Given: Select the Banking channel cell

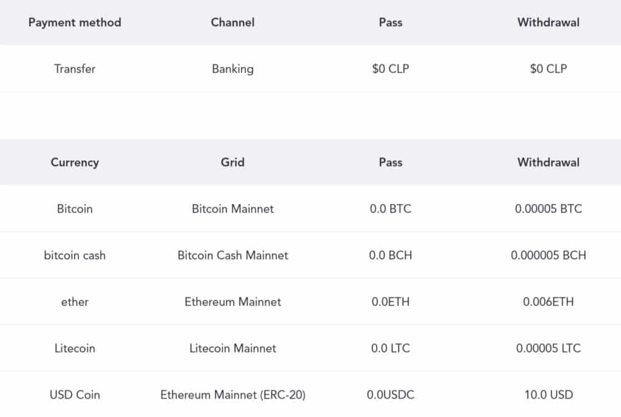Looking at the screenshot, I should coord(233,69).
